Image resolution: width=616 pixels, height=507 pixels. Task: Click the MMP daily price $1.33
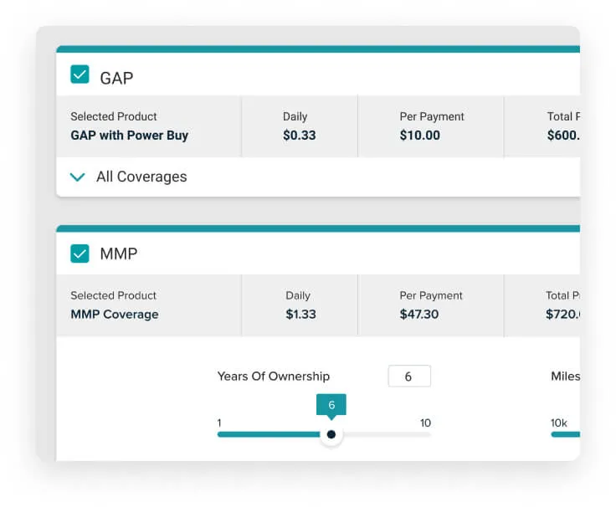coord(299,315)
